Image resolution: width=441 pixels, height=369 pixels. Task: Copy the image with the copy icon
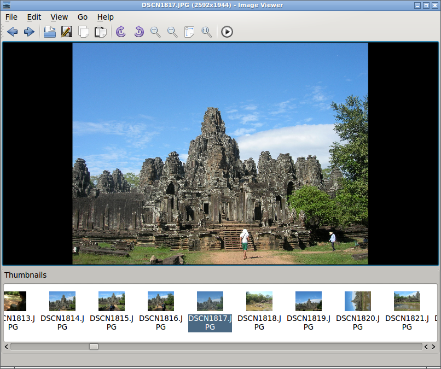[84, 32]
